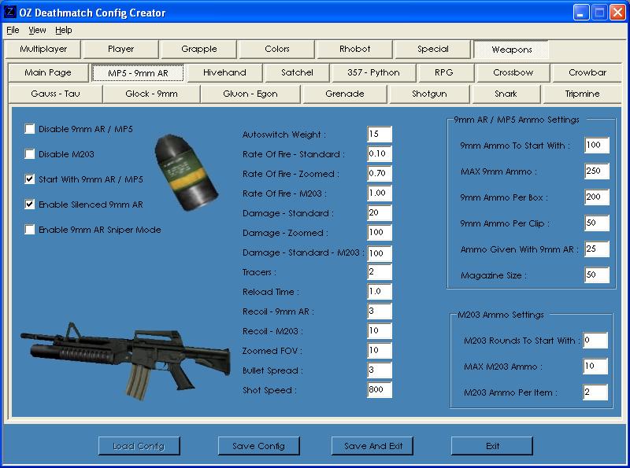Edit M203 Rounds To Start With field

[x=595, y=341]
